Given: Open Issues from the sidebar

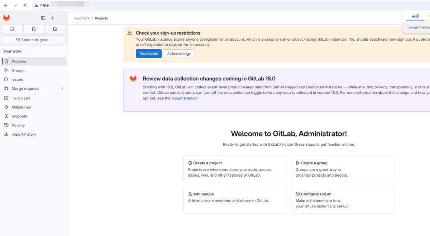Looking at the screenshot, I should (x=34, y=80).
